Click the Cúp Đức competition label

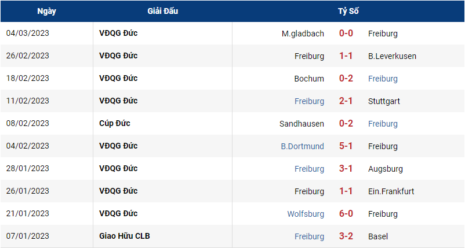(x=114, y=123)
